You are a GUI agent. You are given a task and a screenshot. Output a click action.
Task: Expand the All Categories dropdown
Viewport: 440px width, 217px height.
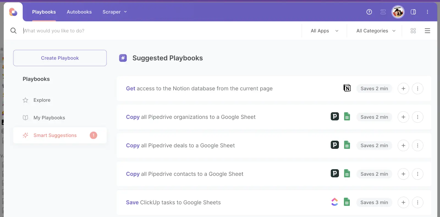[x=376, y=31]
